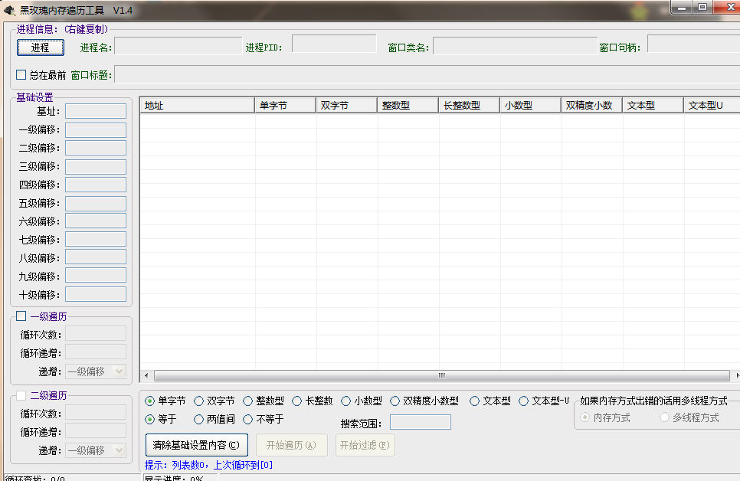Click the 八级偏移 input field

96,257
